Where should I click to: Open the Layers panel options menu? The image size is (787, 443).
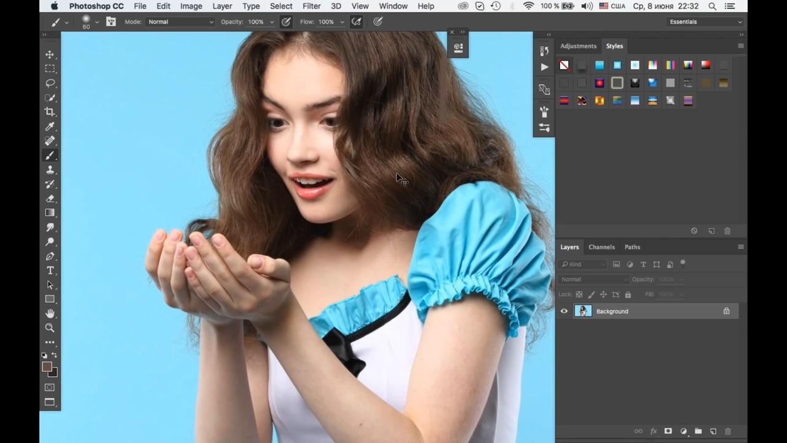tap(741, 247)
